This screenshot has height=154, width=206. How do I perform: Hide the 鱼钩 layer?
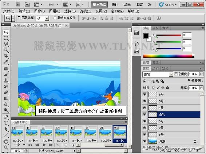144,114
